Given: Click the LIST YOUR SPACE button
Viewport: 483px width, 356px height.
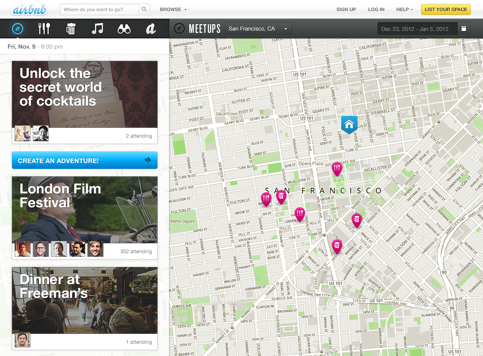Looking at the screenshot, I should (446, 9).
